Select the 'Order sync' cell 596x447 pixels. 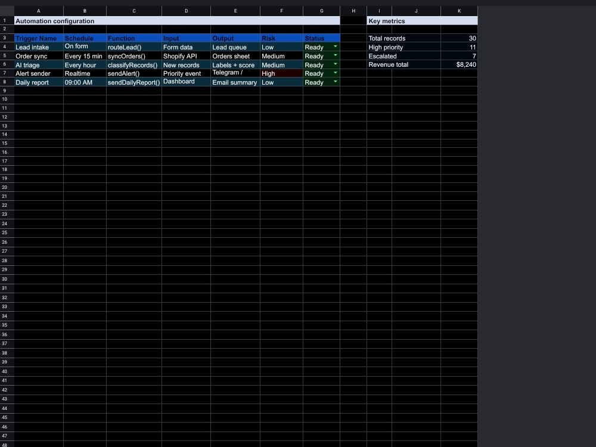click(x=39, y=56)
